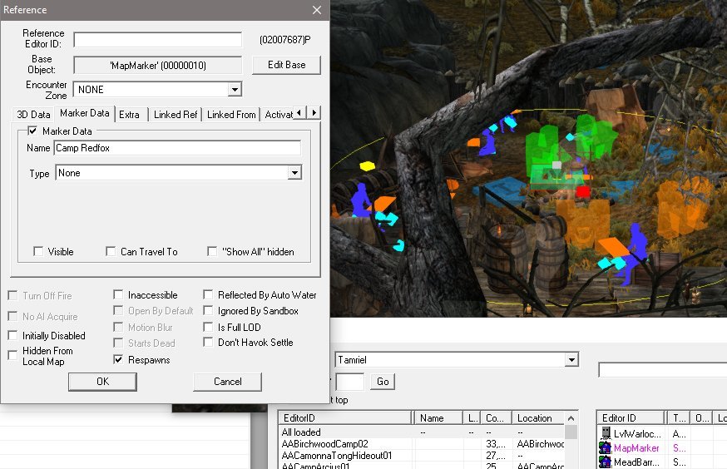727x469 pixels.
Task: Click the Name field with Camp Redfox
Action: pyautogui.click(x=177, y=148)
